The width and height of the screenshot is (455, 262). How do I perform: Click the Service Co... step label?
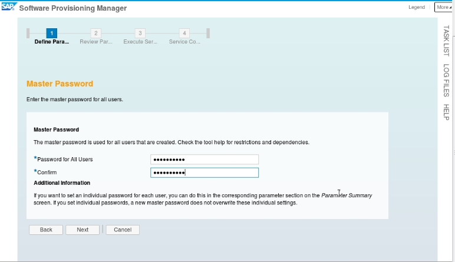point(184,42)
